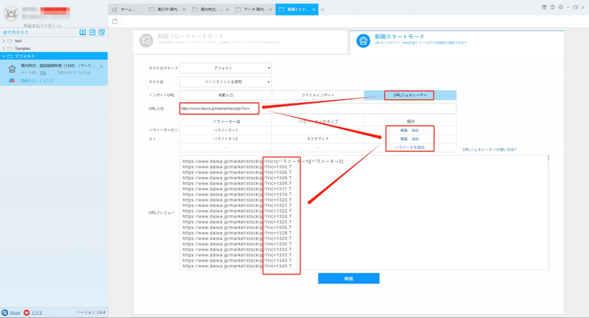Viewport: 589px width, 318px height.
Task: Click the 料金を払うに行く link
Action: [x=43, y=26]
